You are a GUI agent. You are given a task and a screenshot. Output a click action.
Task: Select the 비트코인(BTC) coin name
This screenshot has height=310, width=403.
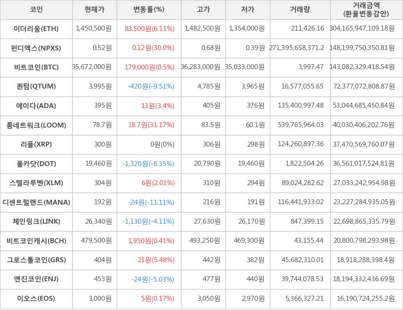coord(36,67)
